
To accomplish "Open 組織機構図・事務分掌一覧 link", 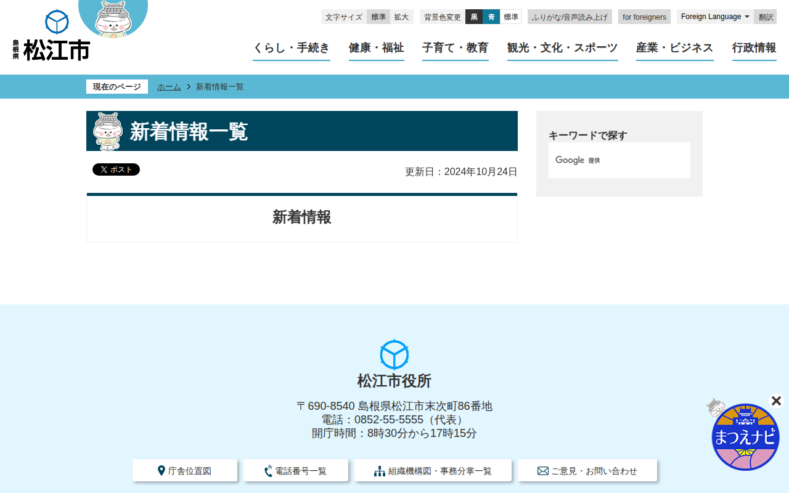I will pos(433,471).
